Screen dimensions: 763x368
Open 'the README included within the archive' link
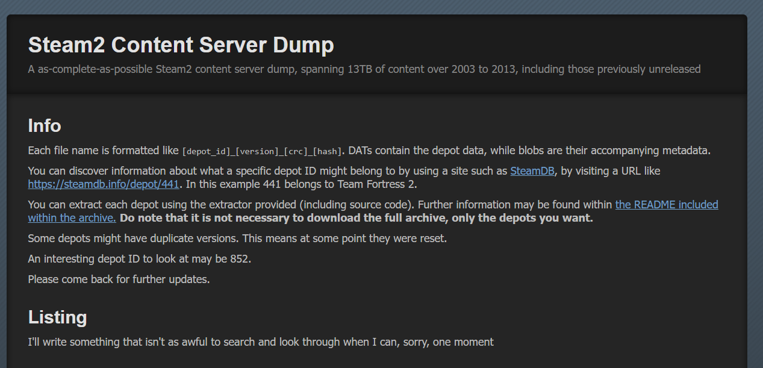[667, 205]
